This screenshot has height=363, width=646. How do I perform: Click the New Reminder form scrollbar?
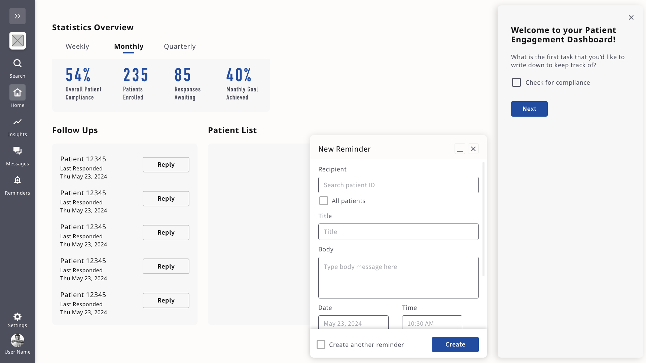pos(483,219)
